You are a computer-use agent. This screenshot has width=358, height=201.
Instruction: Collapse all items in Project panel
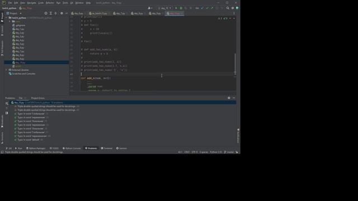pos(55,13)
